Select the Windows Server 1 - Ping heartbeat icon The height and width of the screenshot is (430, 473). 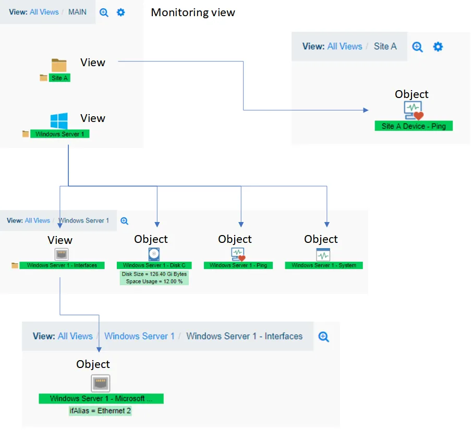[x=238, y=254]
